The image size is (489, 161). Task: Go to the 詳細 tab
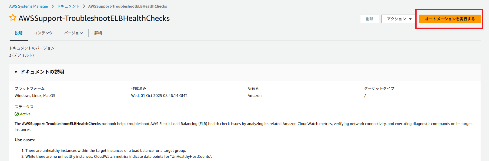click(x=98, y=33)
